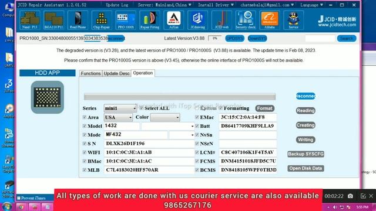Toggle the BMac checkbox
This screenshot has width=376, height=211.
click(85, 161)
